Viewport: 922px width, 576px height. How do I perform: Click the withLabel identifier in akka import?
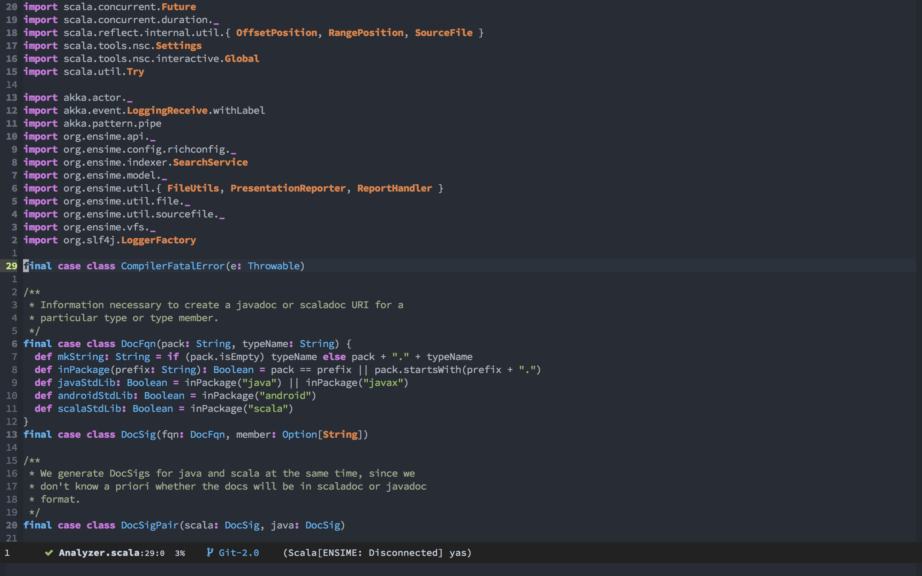239,111
